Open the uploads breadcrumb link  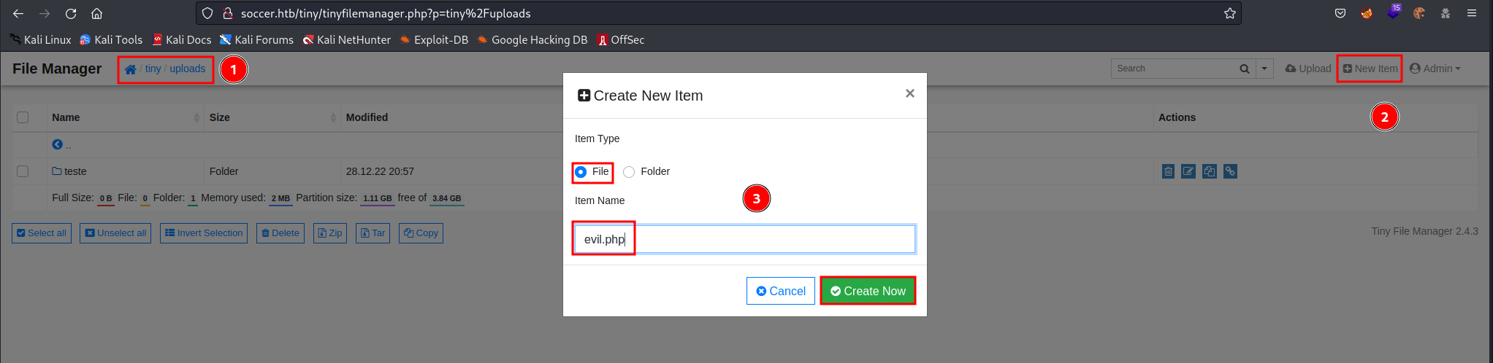(188, 69)
